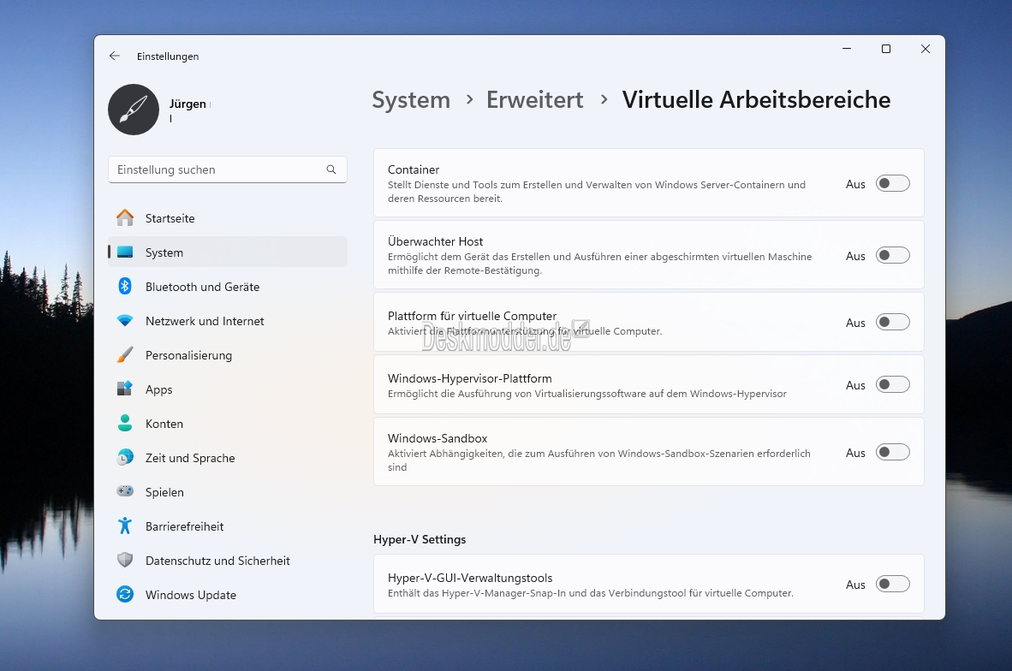
Task: Click the Windows-Hypervisor-Plattform title text
Action: click(x=470, y=378)
